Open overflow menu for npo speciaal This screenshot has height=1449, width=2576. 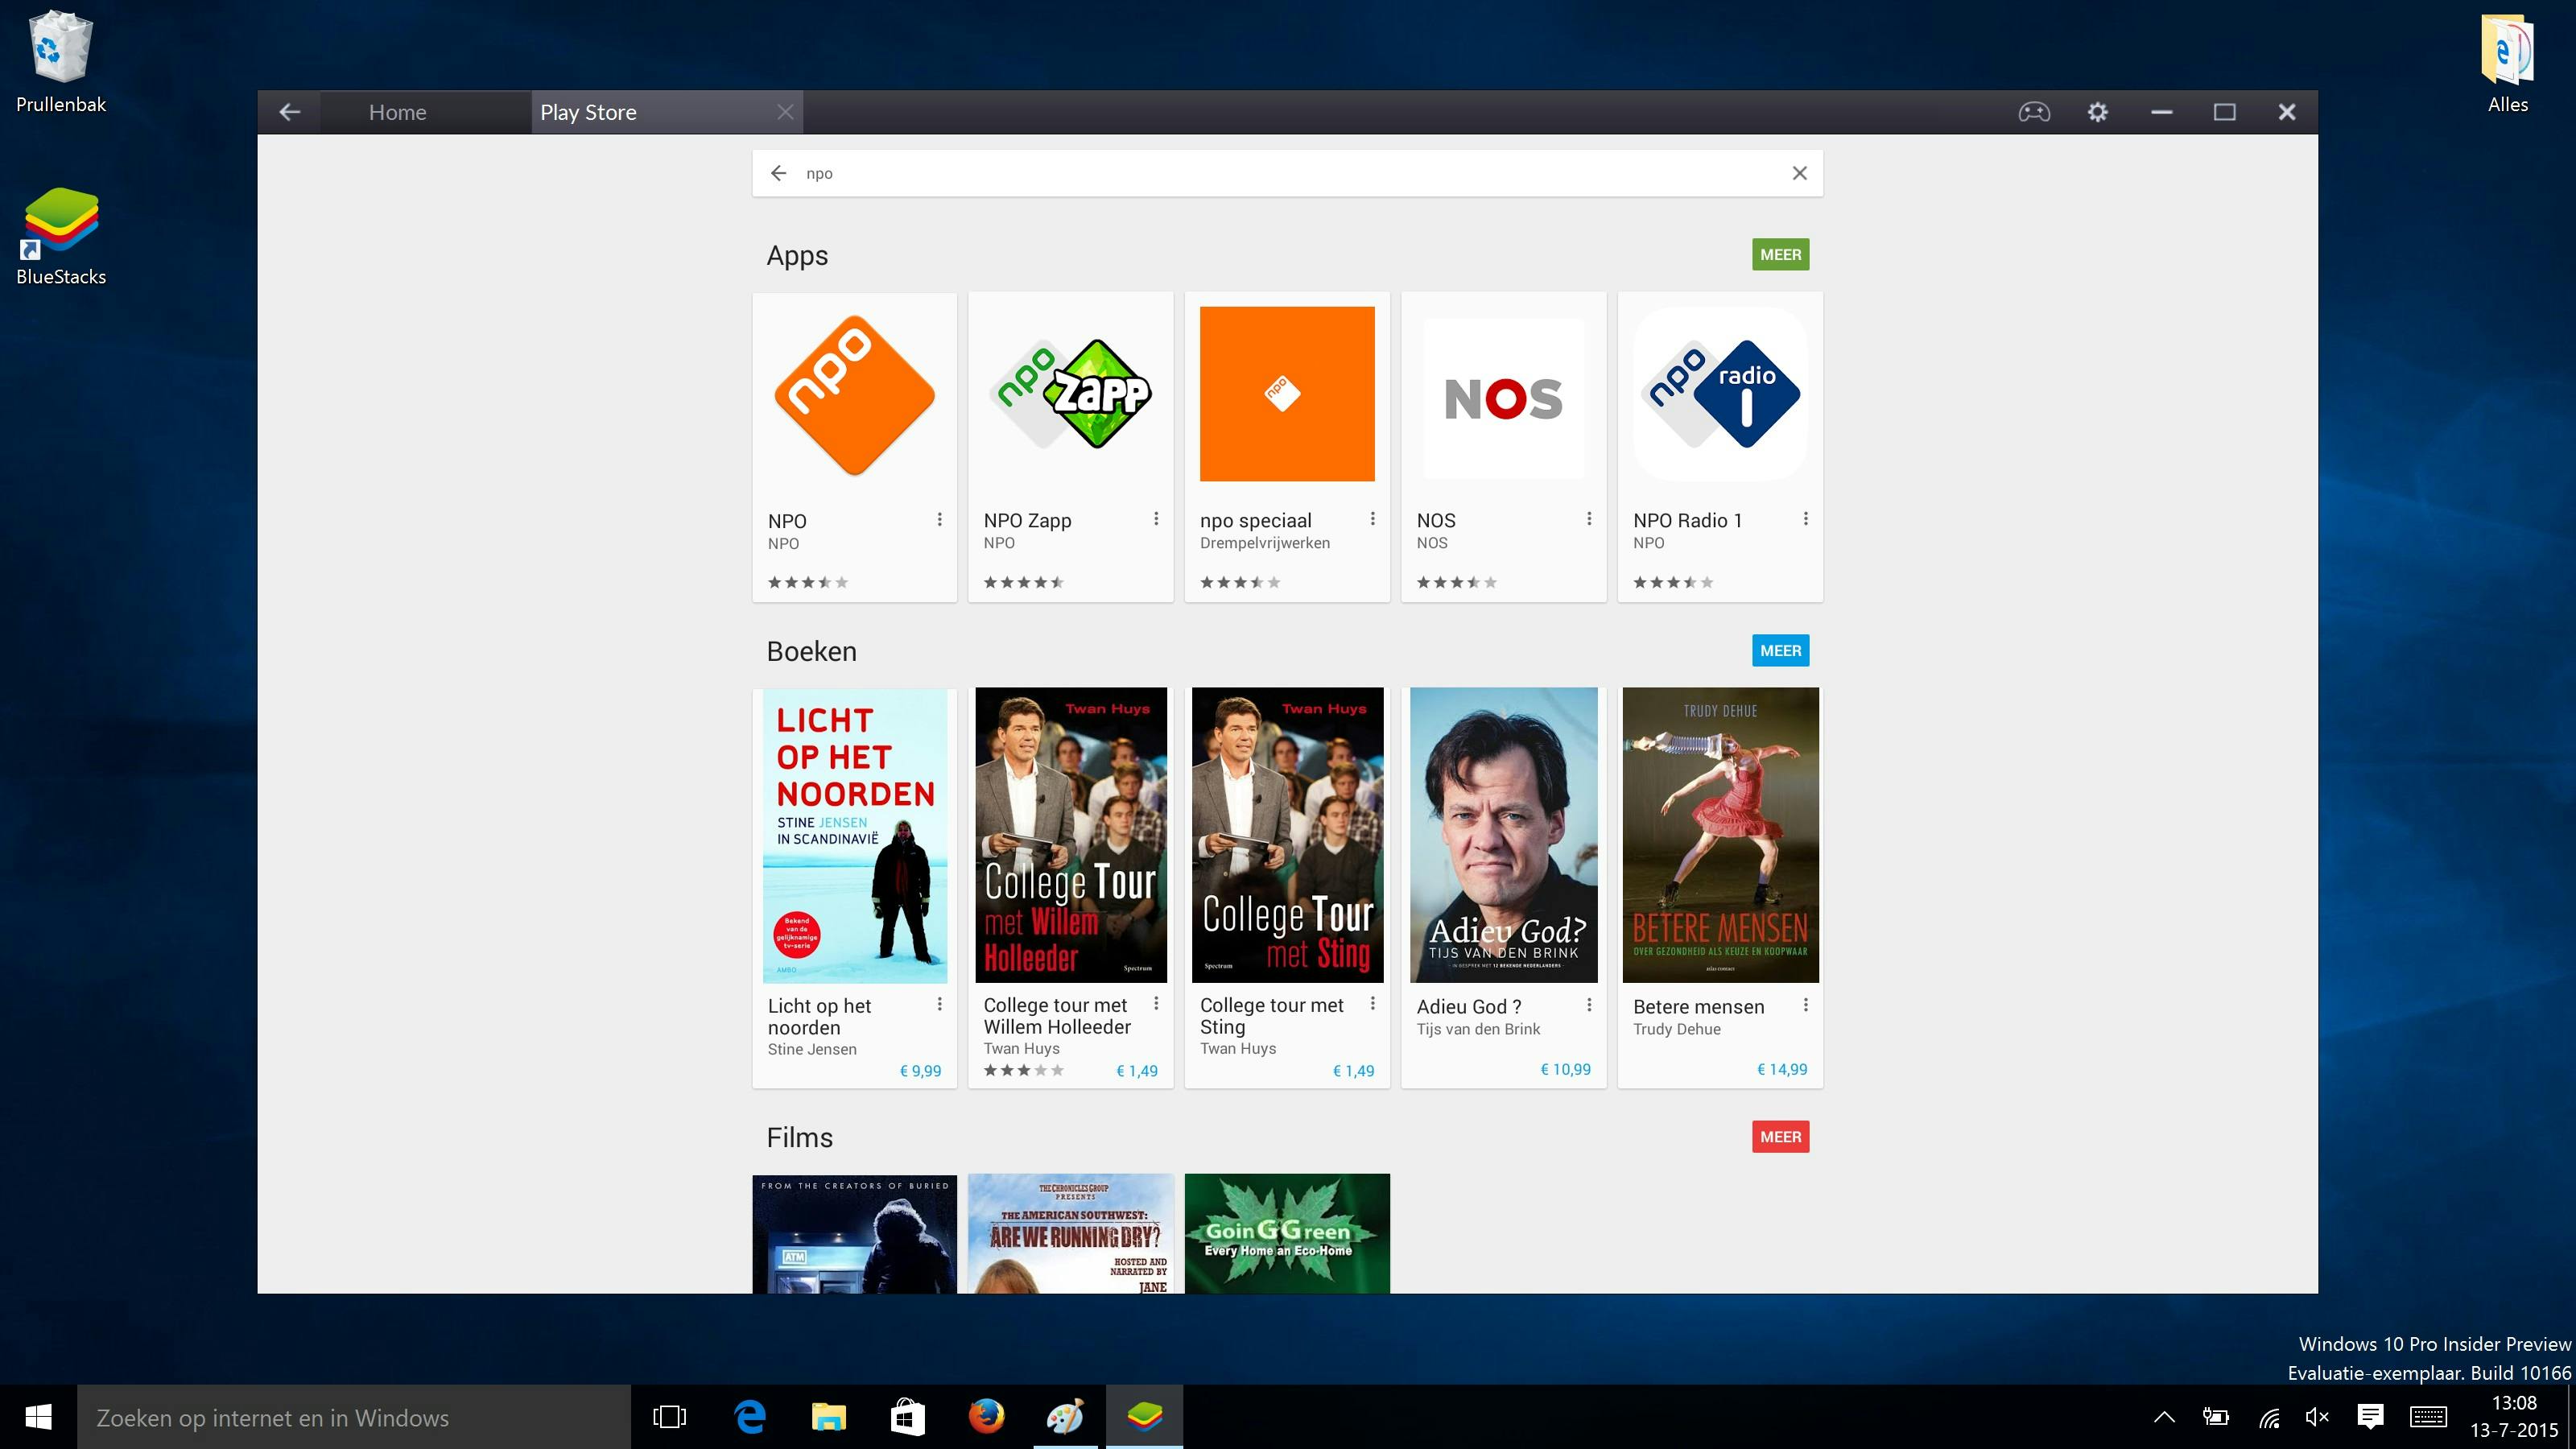point(1372,518)
